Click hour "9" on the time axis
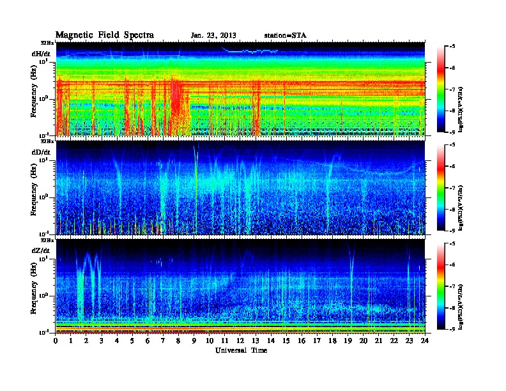The width and height of the screenshot is (506, 391). pyautogui.click(x=194, y=341)
